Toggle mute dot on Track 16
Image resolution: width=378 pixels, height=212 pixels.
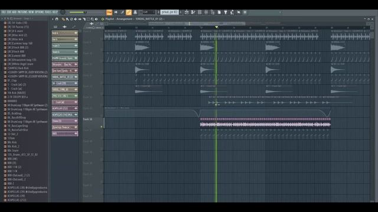click(102, 127)
